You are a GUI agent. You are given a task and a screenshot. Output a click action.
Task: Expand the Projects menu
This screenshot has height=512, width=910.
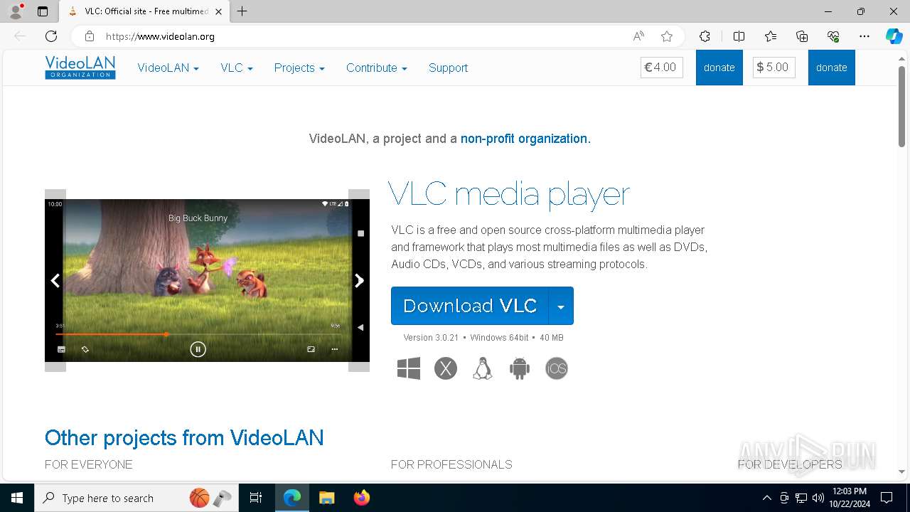click(299, 68)
